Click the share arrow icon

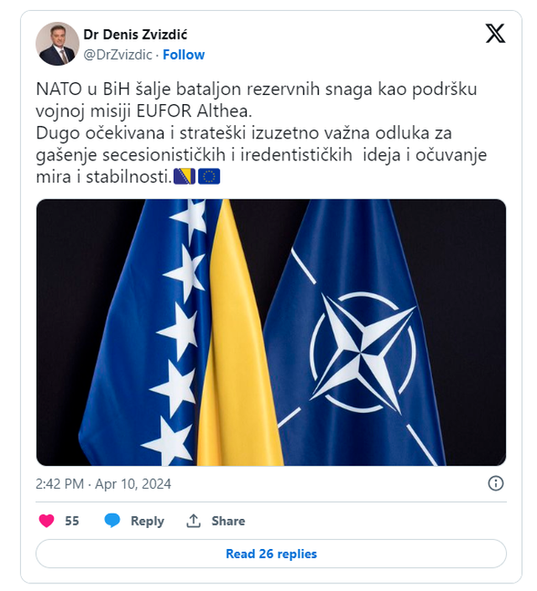pyautogui.click(x=194, y=520)
